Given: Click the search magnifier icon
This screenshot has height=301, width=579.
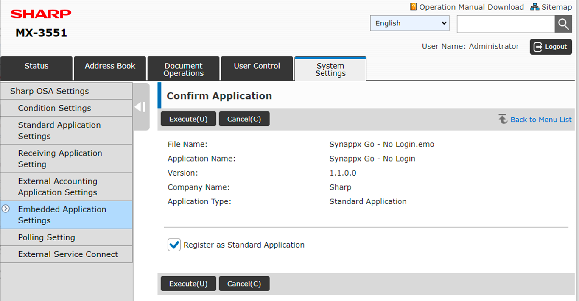Looking at the screenshot, I should tap(563, 24).
